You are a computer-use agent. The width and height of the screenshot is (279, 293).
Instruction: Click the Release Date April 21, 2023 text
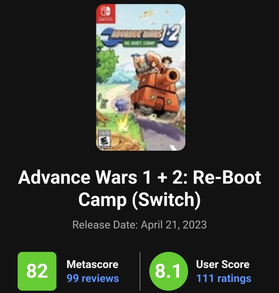tap(139, 225)
